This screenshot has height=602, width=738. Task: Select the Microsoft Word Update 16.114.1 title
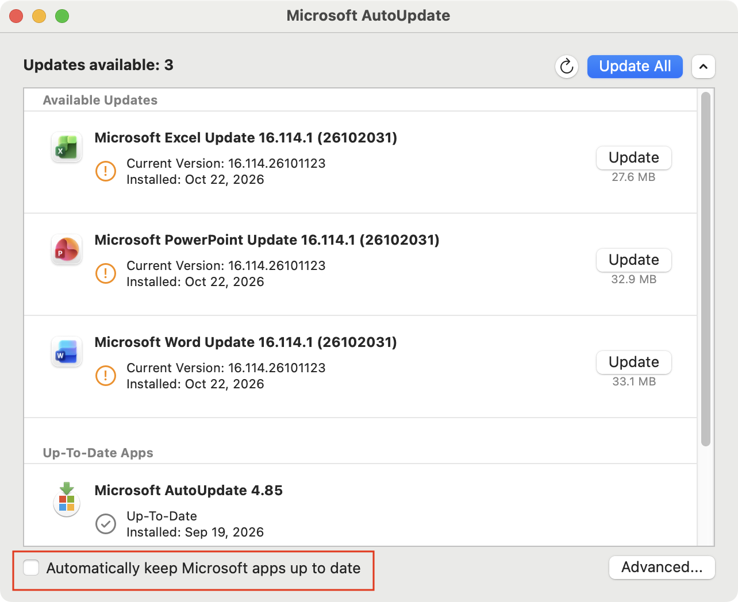pos(246,342)
